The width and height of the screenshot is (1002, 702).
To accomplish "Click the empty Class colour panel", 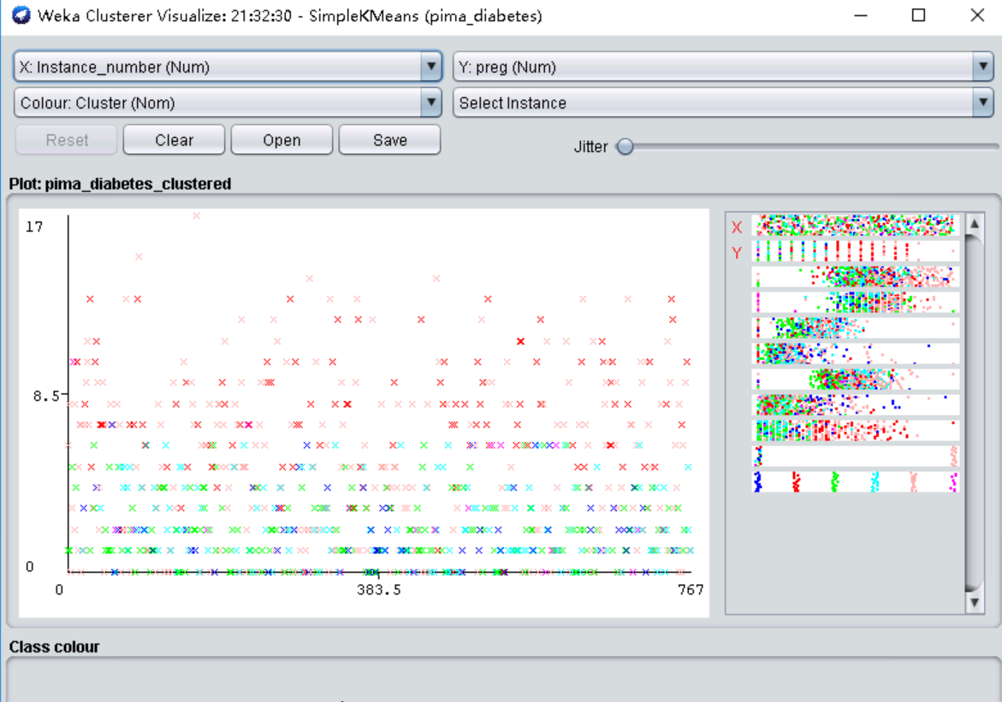I will click(x=501, y=680).
